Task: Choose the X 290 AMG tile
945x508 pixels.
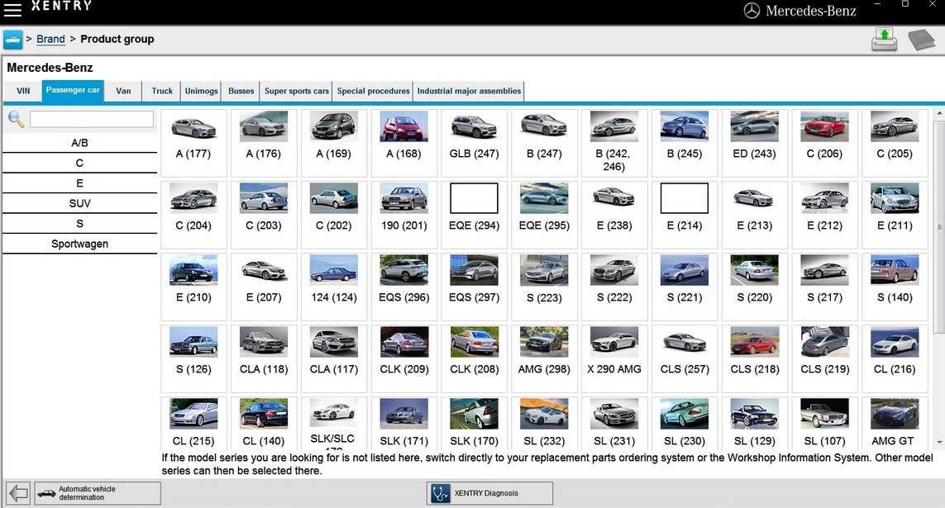Action: point(614,358)
